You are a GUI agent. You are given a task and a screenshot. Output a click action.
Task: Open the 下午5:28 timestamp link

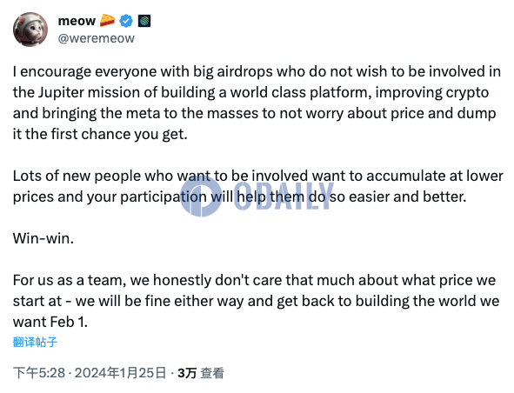(39, 373)
